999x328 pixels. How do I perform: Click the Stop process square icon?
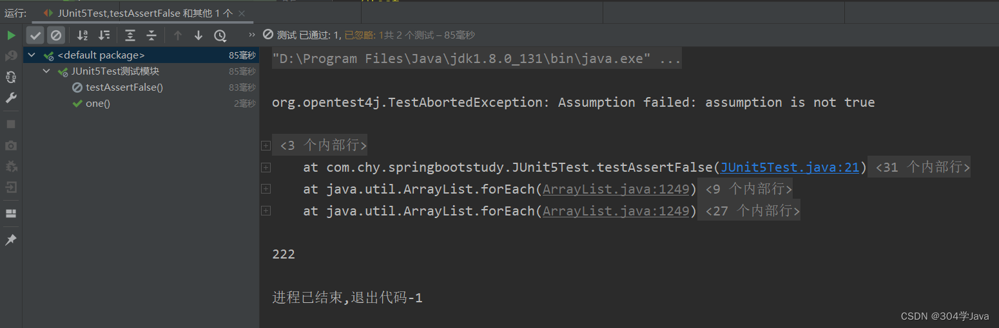pyautogui.click(x=11, y=124)
